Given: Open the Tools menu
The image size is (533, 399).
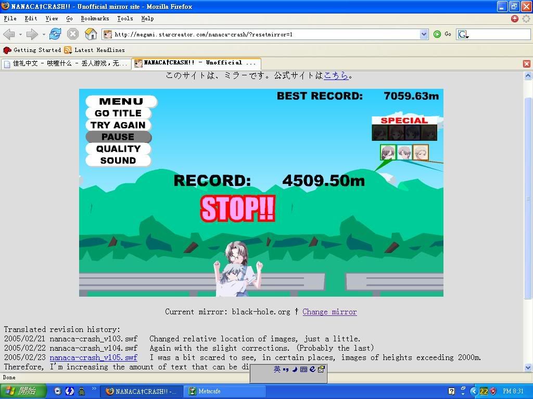Looking at the screenshot, I should click(x=125, y=18).
